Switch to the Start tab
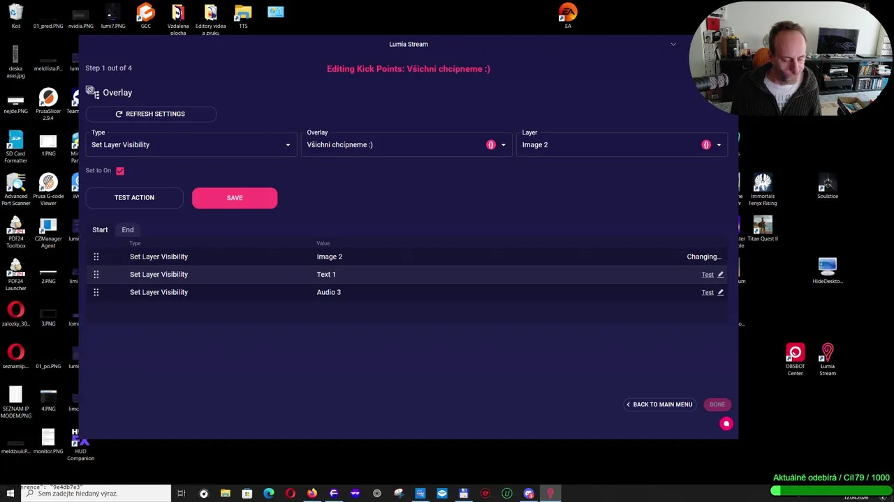 click(x=100, y=229)
